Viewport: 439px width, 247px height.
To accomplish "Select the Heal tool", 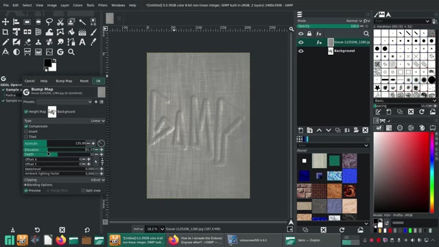I will (x=49, y=42).
